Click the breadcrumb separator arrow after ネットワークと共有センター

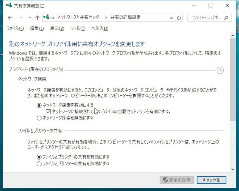[x=106, y=18]
